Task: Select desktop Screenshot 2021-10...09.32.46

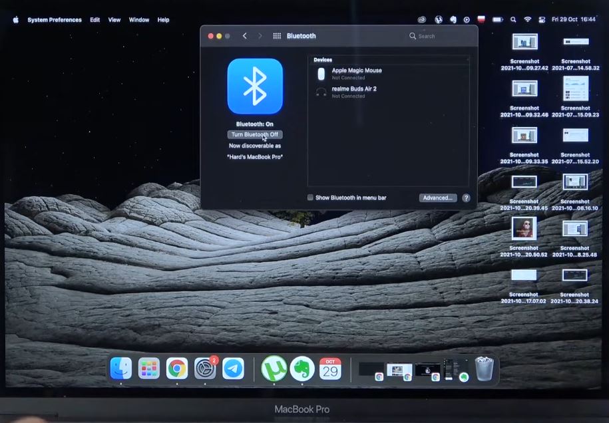Action: point(524,98)
